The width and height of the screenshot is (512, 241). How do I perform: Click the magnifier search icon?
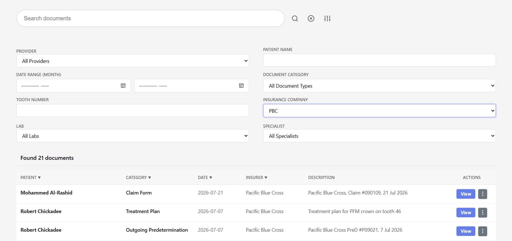[x=295, y=18]
